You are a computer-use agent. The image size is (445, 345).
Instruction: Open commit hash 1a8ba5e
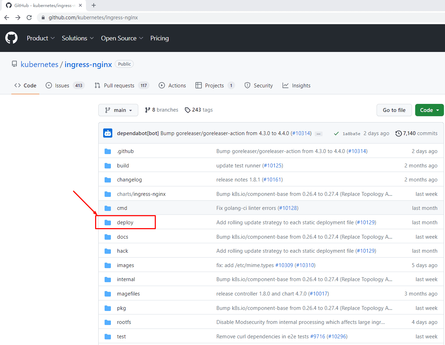[x=351, y=134]
